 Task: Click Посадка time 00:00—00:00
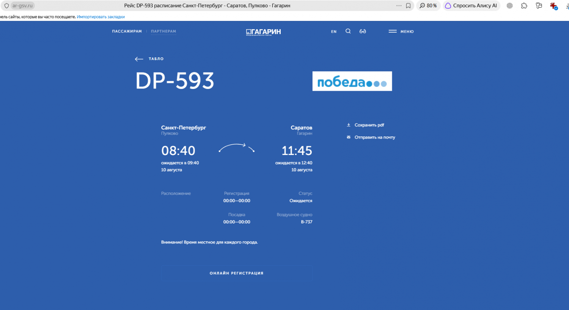pos(237,222)
